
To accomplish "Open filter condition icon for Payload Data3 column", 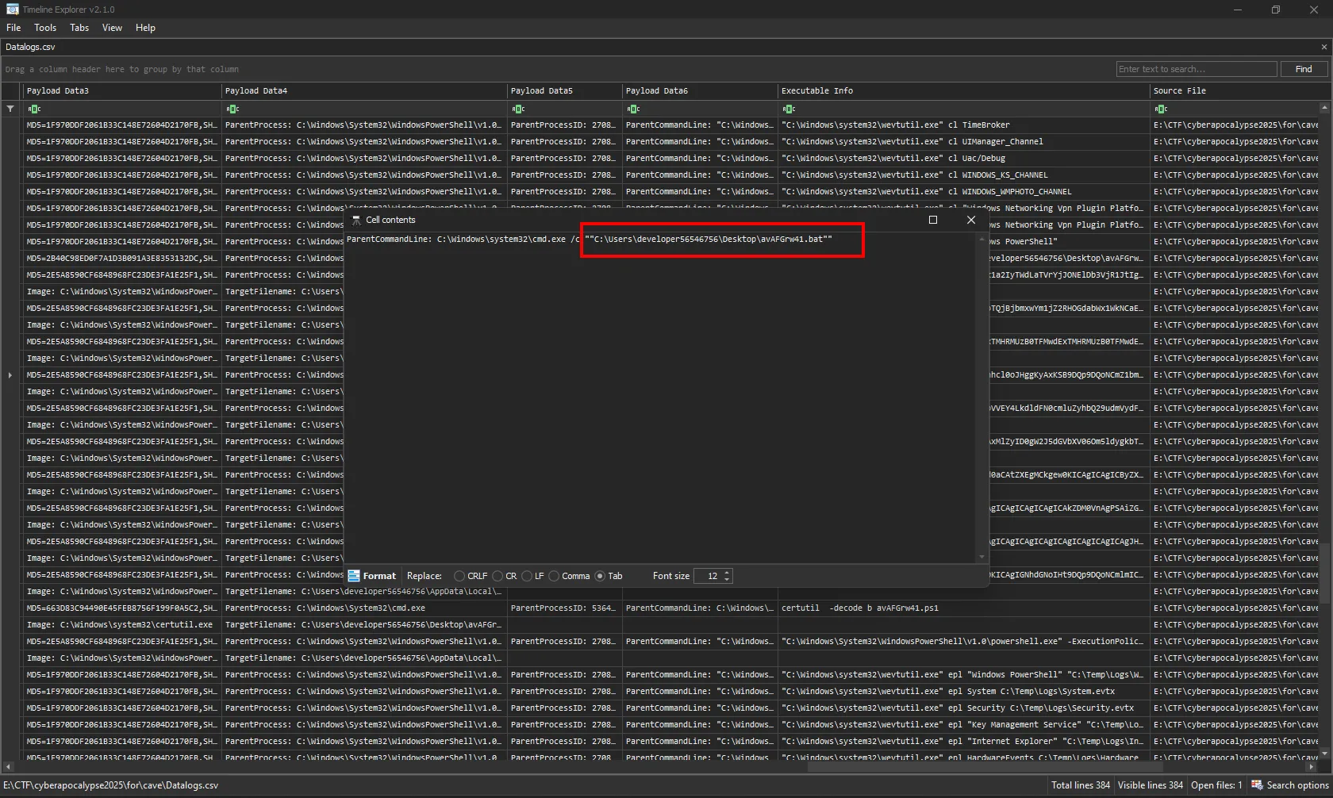I will click(x=34, y=109).
